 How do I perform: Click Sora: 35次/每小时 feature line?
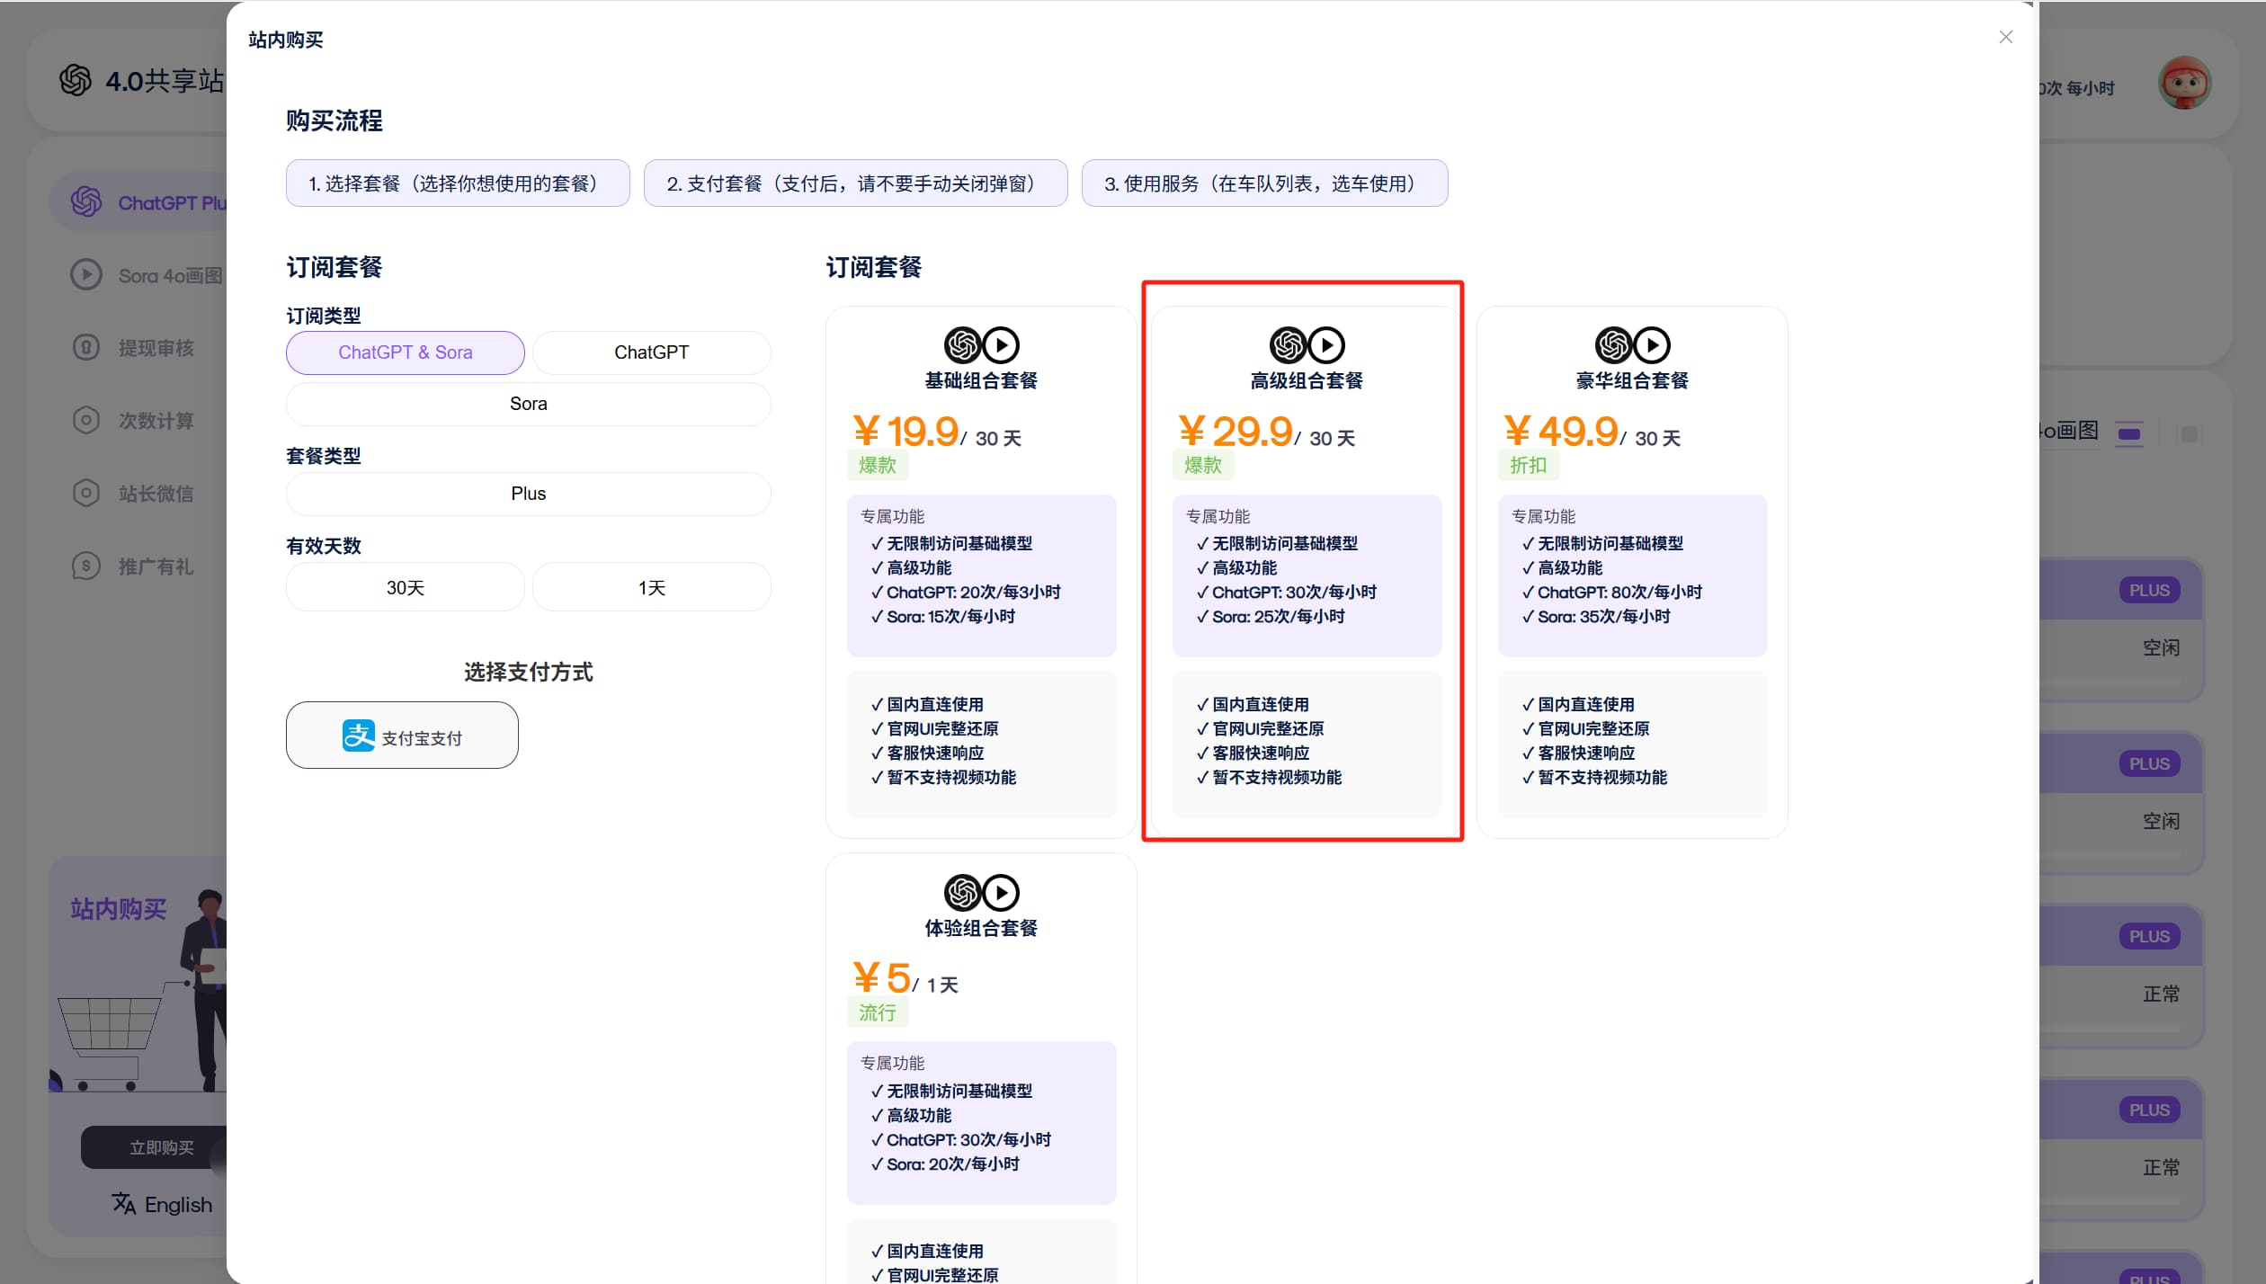1595,617
